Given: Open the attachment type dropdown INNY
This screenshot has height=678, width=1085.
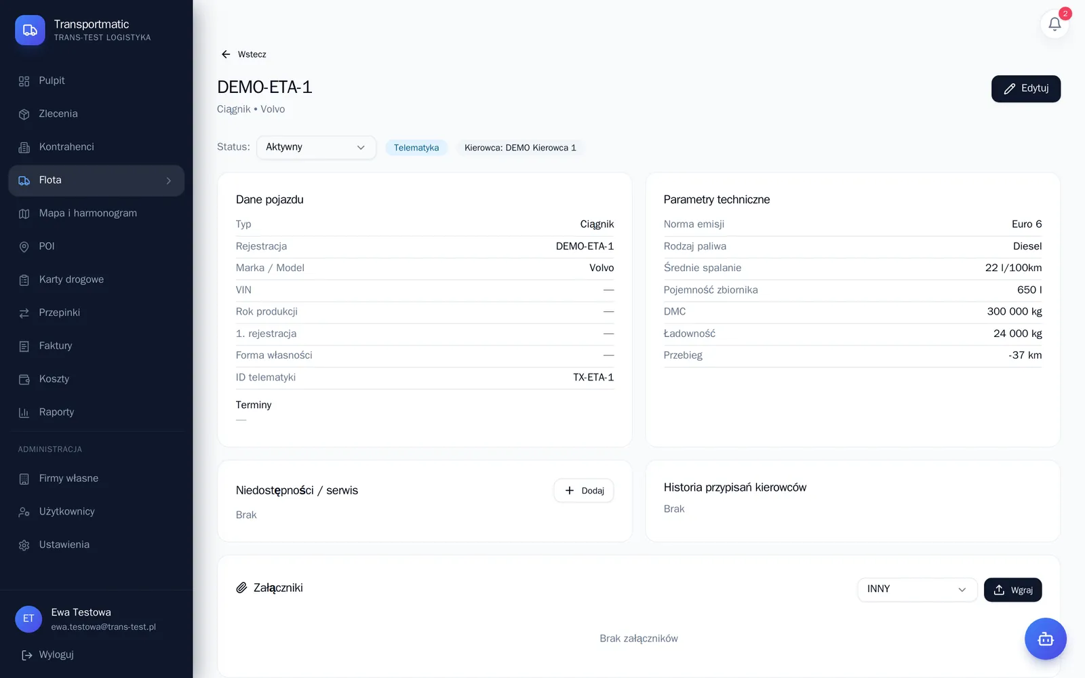Looking at the screenshot, I should tap(917, 589).
